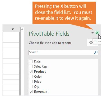Screen dimensions: 103x96
Task: Click the PivotTable Fields pane title
Action: pyautogui.click(x=49, y=34)
